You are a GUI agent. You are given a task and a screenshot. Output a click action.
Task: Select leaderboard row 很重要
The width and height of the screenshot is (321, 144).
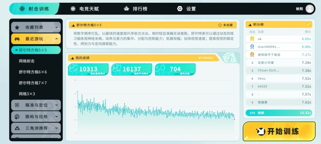point(279,103)
